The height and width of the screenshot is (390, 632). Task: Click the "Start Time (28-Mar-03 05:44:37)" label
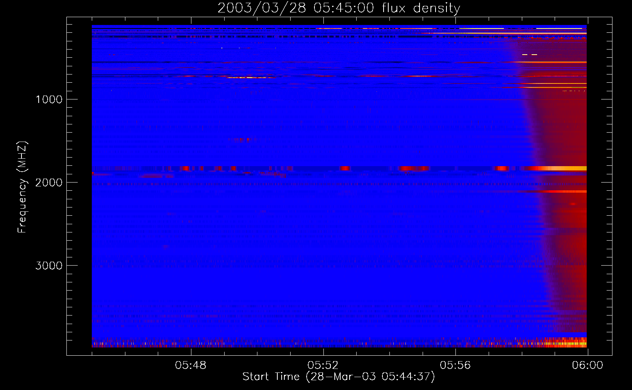pos(339,377)
